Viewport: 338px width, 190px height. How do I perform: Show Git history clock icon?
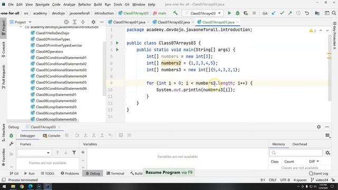click(x=298, y=13)
